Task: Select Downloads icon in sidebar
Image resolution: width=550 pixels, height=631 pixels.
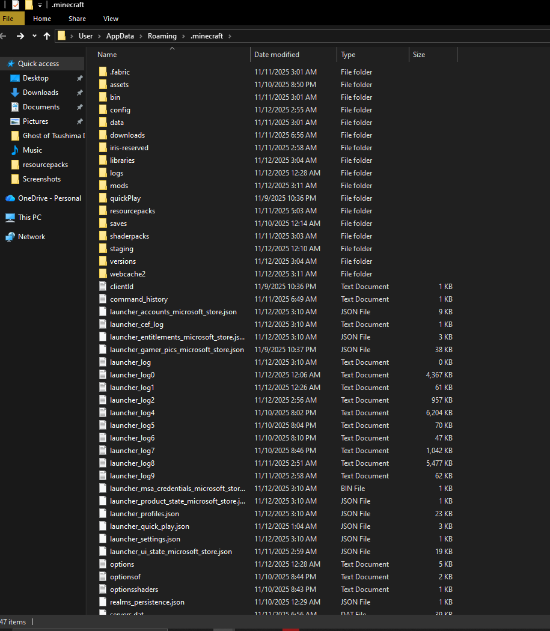Action: (15, 93)
